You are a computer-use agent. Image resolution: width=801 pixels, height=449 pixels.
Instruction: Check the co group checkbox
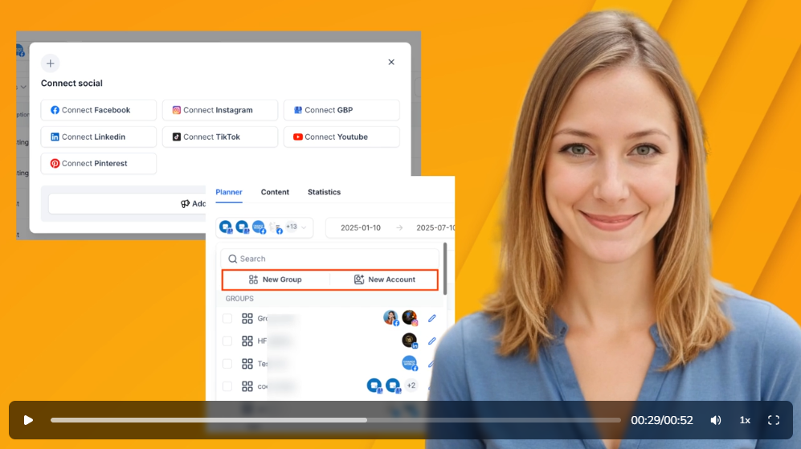point(227,386)
